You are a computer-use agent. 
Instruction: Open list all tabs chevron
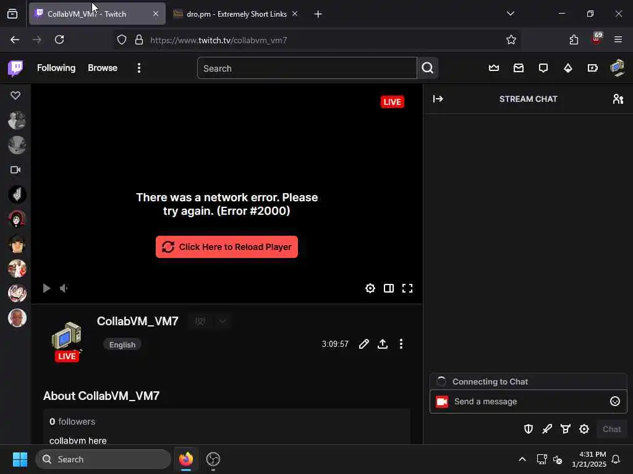[x=510, y=14]
